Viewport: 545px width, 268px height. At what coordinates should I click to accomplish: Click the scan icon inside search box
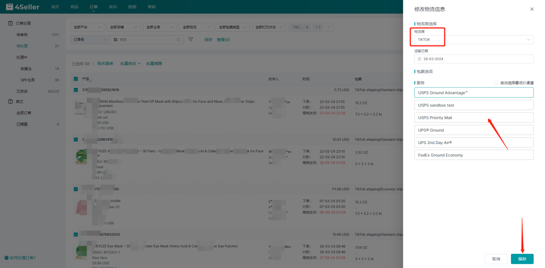point(115,39)
